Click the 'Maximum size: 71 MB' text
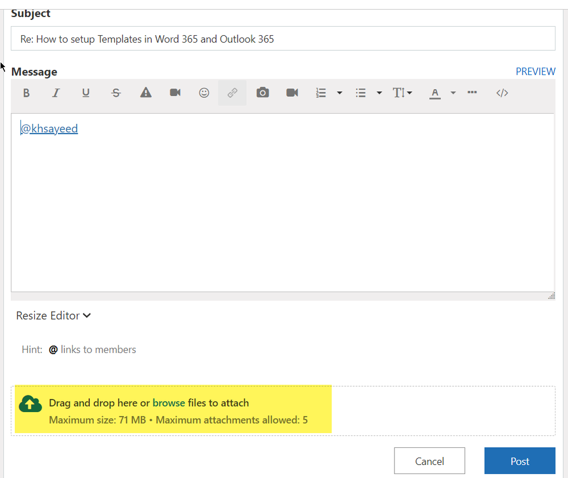Image resolution: width=568 pixels, height=478 pixels. coord(97,419)
